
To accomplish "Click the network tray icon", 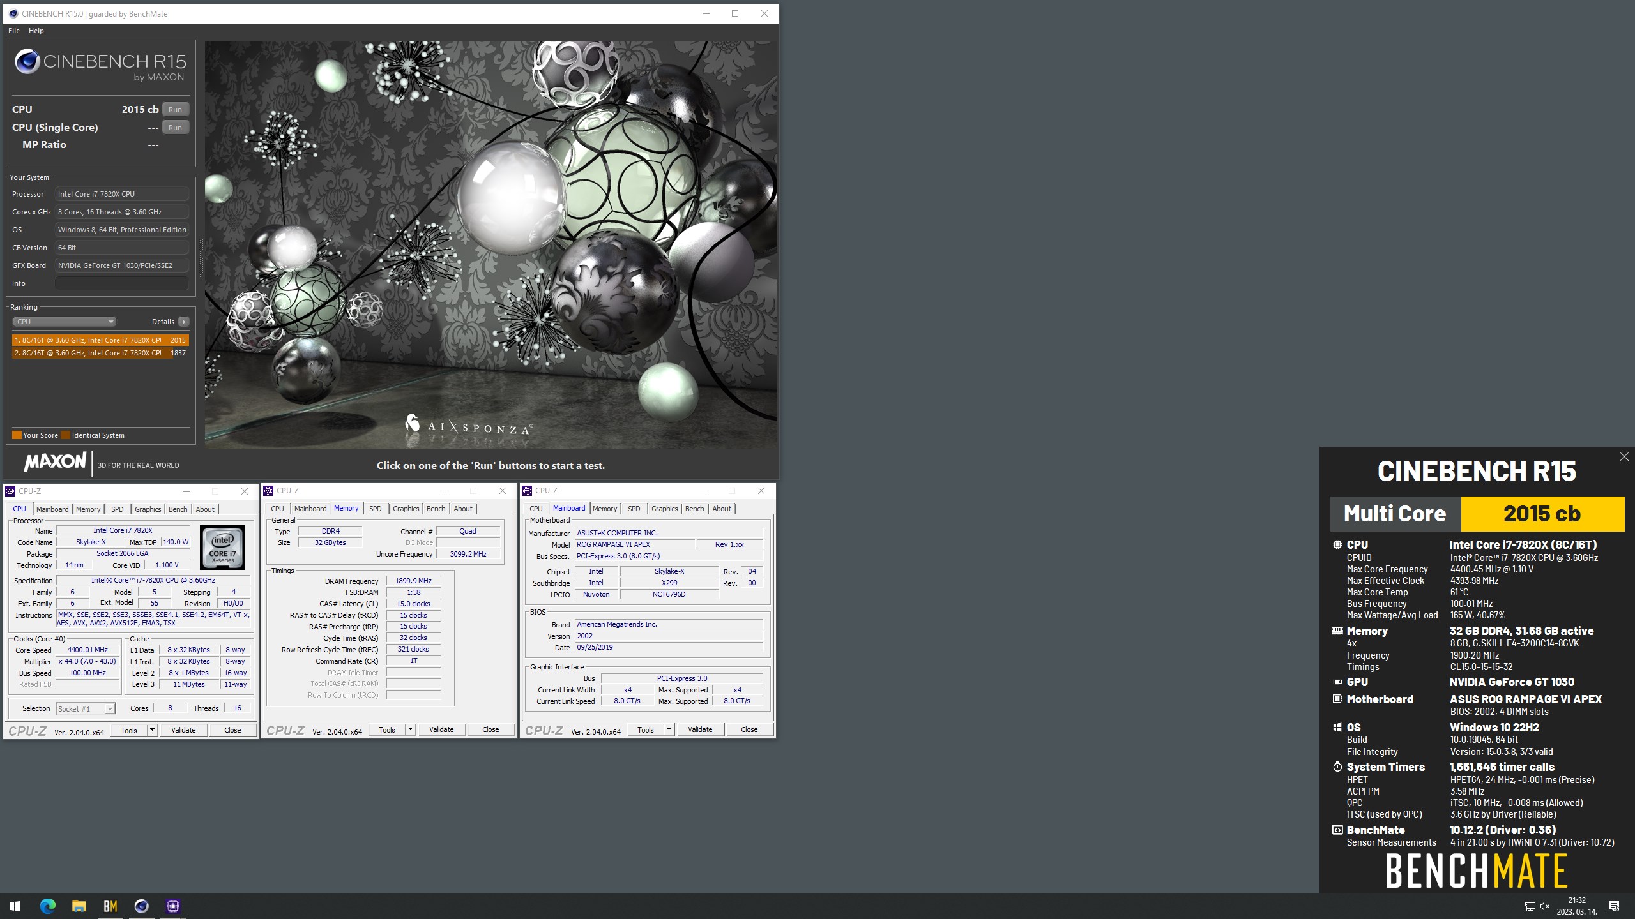I will [x=1530, y=906].
